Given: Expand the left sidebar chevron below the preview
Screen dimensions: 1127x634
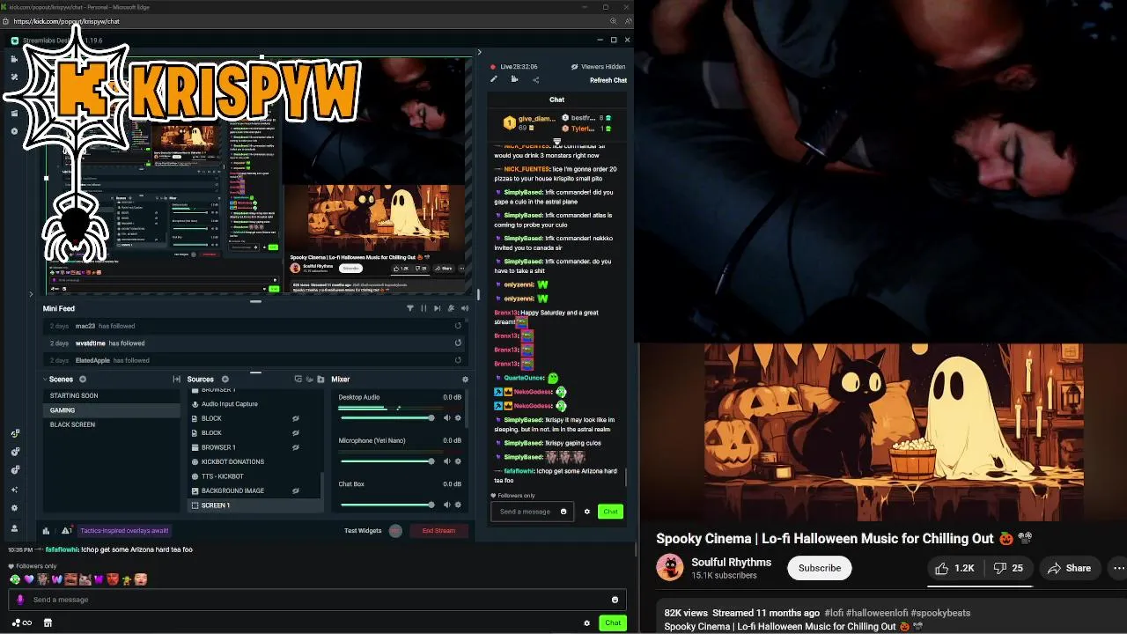Looking at the screenshot, I should (x=32, y=294).
